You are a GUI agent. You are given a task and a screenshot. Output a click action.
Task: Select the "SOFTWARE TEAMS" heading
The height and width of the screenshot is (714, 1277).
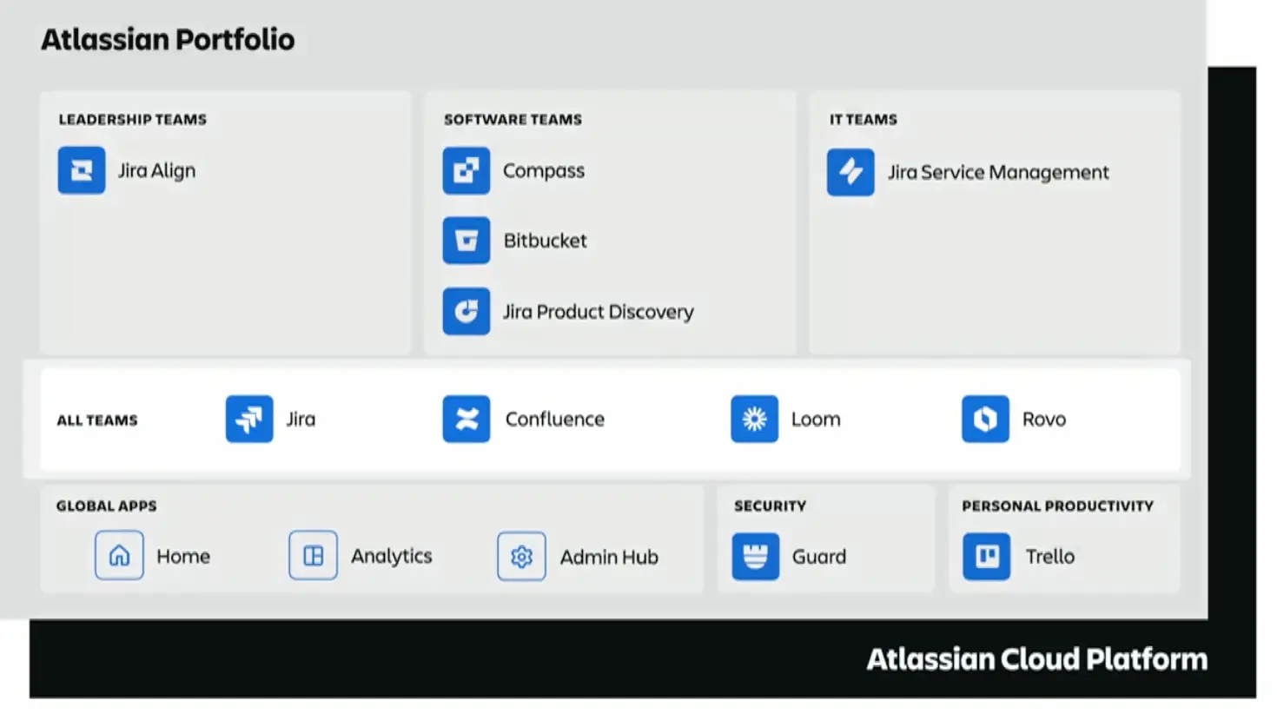[513, 120]
